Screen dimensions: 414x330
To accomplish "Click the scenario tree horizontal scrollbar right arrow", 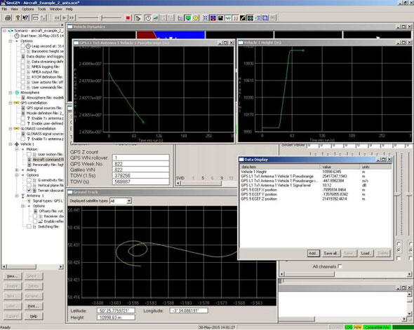I will (x=61, y=267).
